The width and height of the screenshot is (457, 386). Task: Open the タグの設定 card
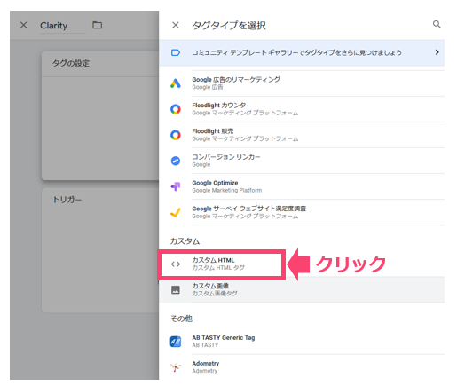(100, 115)
